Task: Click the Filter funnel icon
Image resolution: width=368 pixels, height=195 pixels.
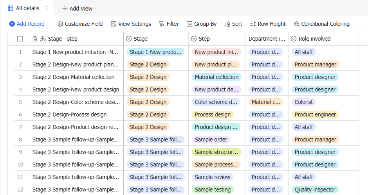Action: pyautogui.click(x=161, y=24)
